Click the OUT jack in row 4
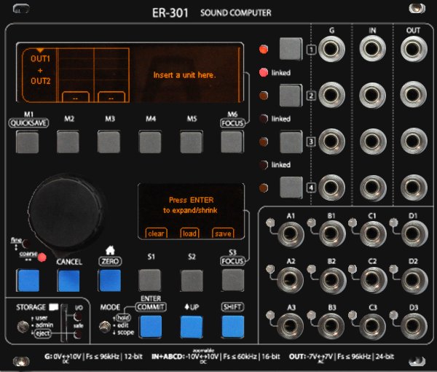437x372 pixels. pyautogui.click(x=414, y=187)
